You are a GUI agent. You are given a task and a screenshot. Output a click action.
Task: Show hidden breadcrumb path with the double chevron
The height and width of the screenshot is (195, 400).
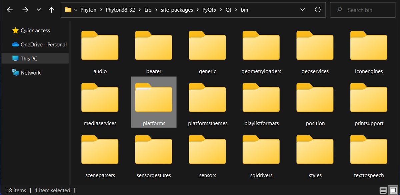pyautogui.click(x=76, y=10)
